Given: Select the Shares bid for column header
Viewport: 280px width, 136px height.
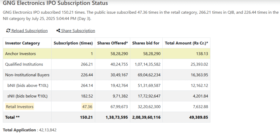Looking at the screenshot, I should tap(146, 43).
